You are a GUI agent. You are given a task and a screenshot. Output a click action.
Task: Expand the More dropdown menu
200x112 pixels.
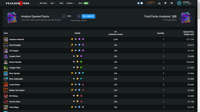pos(84,3)
